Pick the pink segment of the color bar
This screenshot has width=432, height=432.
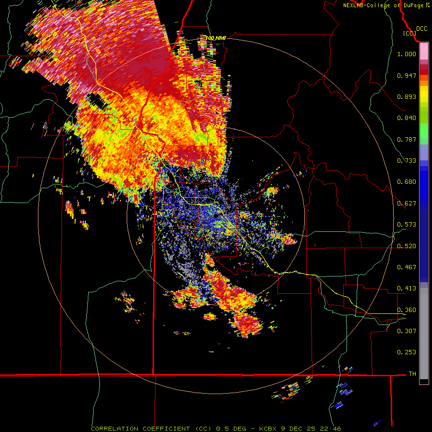[x=424, y=52]
